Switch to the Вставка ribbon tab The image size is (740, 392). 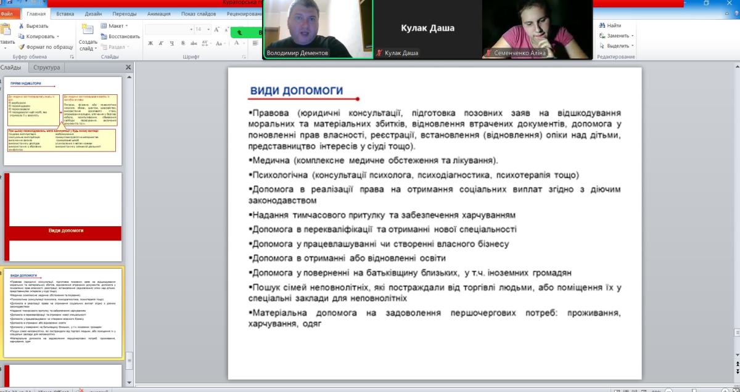(65, 13)
